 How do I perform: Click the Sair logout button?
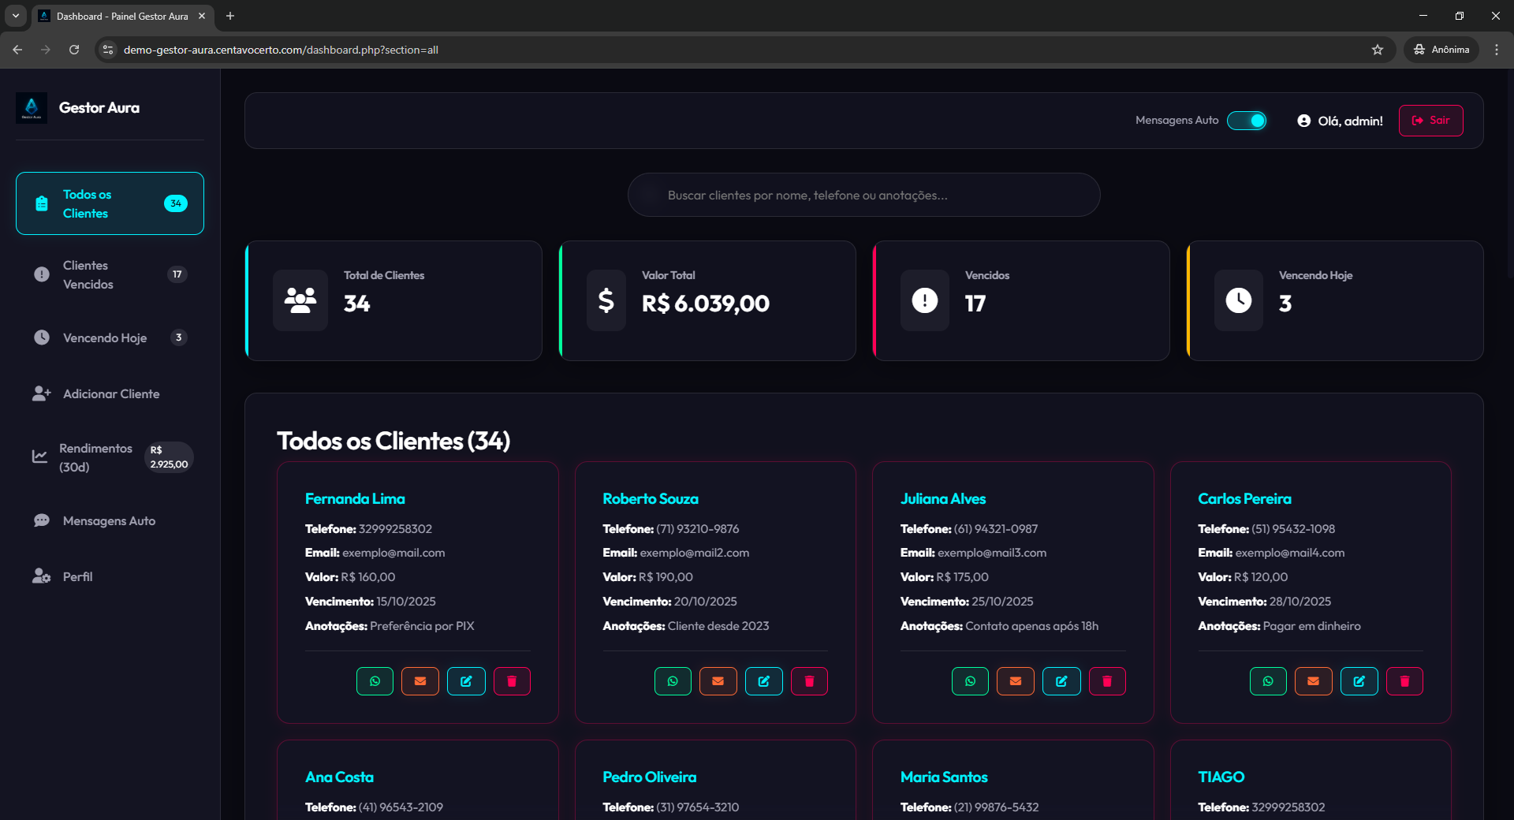[1430, 120]
